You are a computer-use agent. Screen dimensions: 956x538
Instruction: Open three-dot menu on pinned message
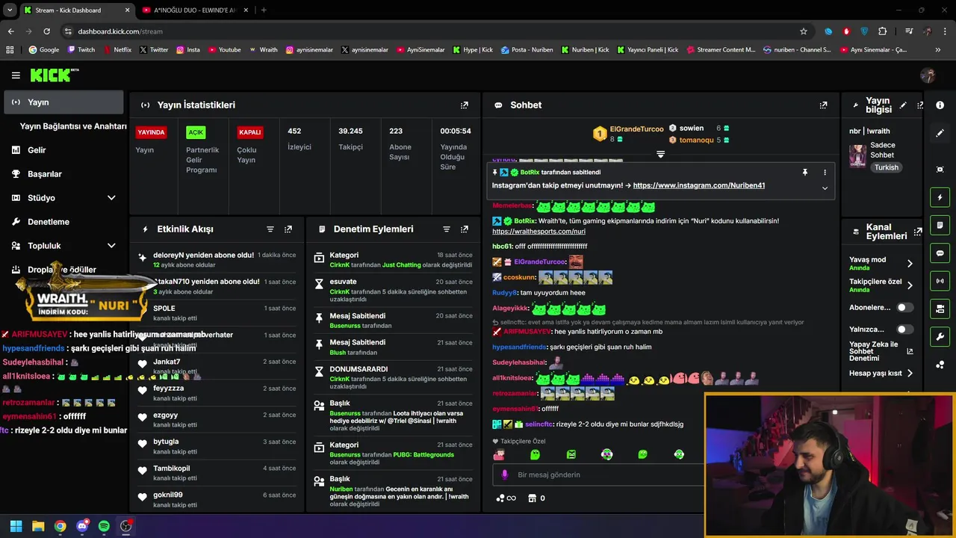[x=825, y=173]
